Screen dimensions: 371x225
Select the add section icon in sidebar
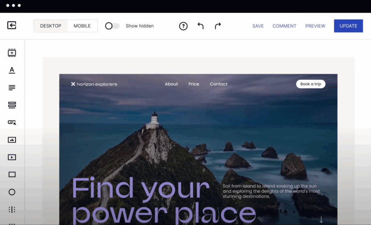[12, 53]
